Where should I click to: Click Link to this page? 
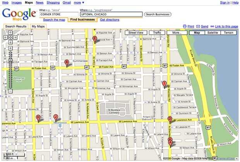(226, 26)
